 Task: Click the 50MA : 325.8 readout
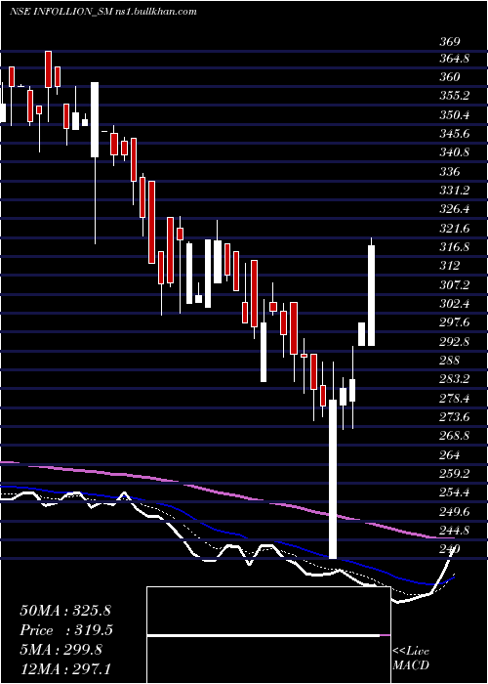[x=64, y=611]
